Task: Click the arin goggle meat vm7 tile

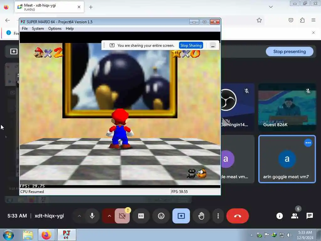Action: point(287,159)
